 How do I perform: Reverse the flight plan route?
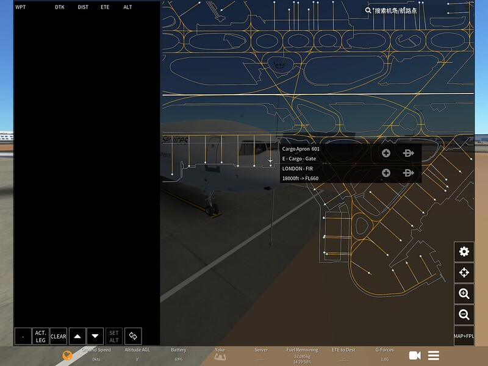[x=133, y=336]
